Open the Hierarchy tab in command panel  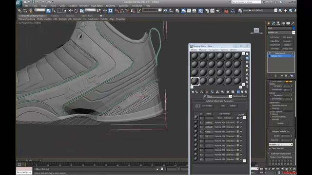click(278, 23)
